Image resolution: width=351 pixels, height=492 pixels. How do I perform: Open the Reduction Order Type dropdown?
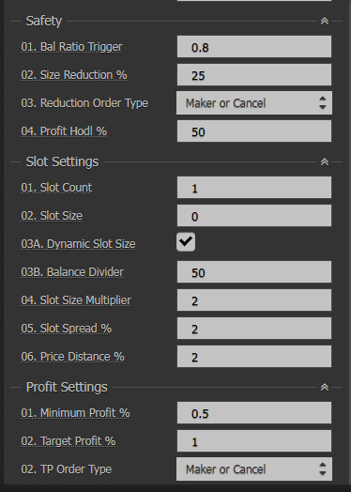(x=254, y=103)
